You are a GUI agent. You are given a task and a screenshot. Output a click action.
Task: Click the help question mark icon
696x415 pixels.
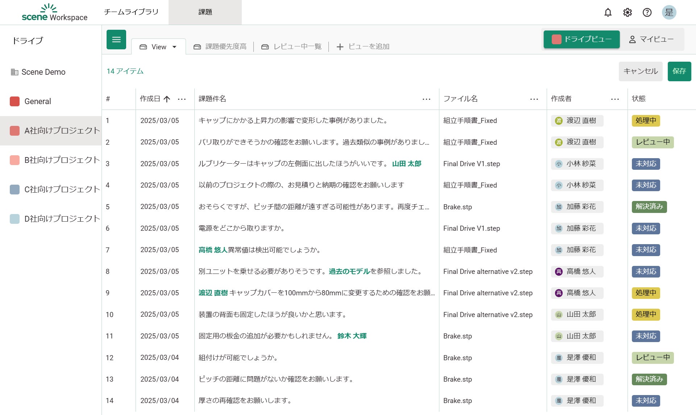click(x=647, y=12)
